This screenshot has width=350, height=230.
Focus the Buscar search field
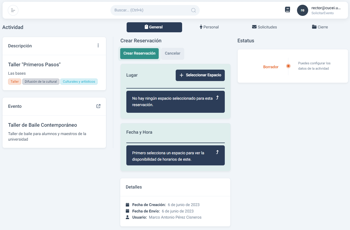click(x=151, y=10)
